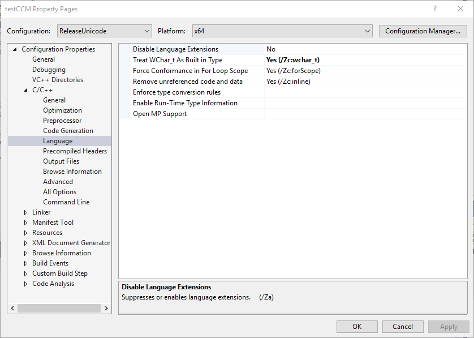474x338 pixels.
Task: Select the Debugging page
Action: point(49,70)
